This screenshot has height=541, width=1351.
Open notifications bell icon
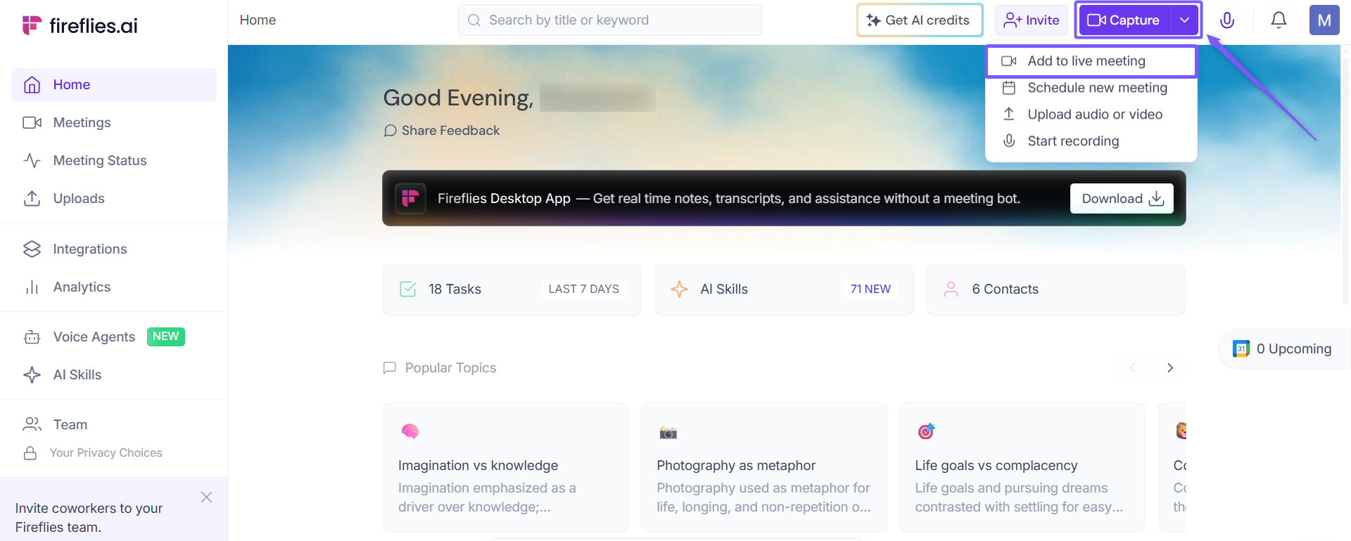[1279, 20]
